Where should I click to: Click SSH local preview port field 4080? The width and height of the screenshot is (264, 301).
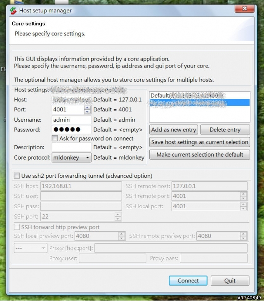tap(97, 236)
